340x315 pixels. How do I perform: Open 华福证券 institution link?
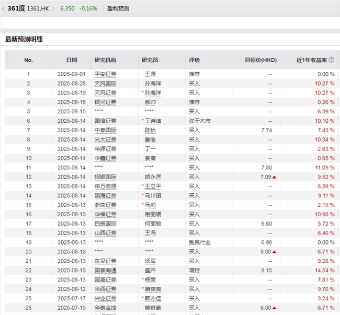pyautogui.click(x=105, y=214)
